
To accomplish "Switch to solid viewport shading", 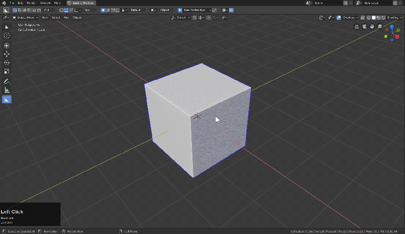I will coord(374,17).
